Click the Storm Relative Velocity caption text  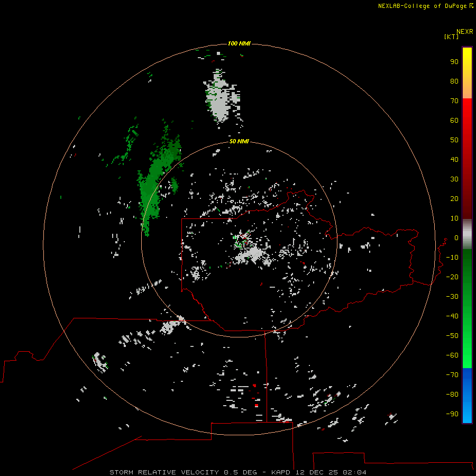(164, 472)
